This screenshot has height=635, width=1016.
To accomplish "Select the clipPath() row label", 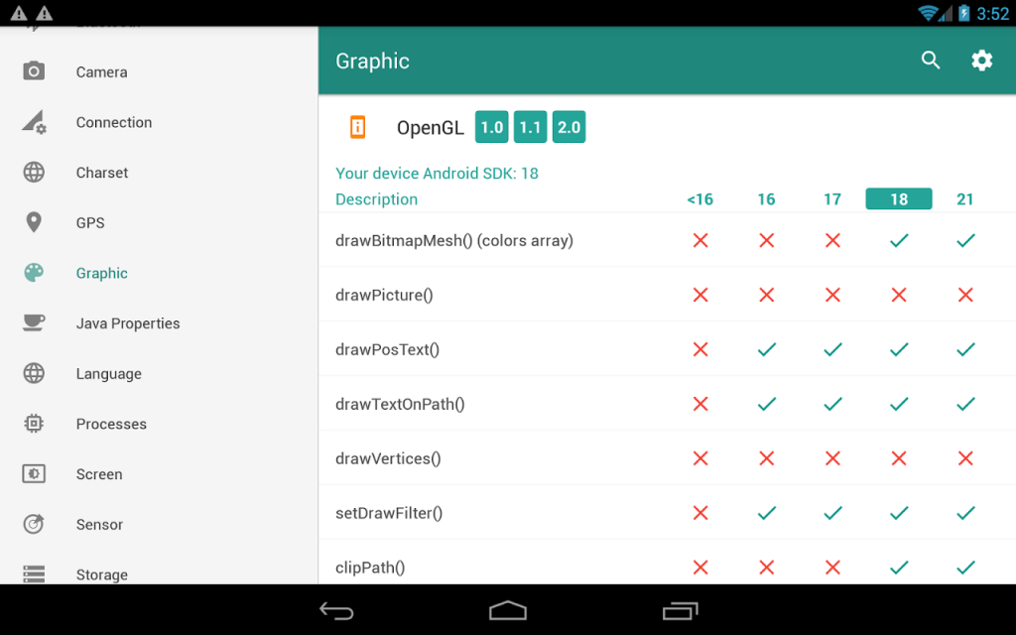I will 370,567.
